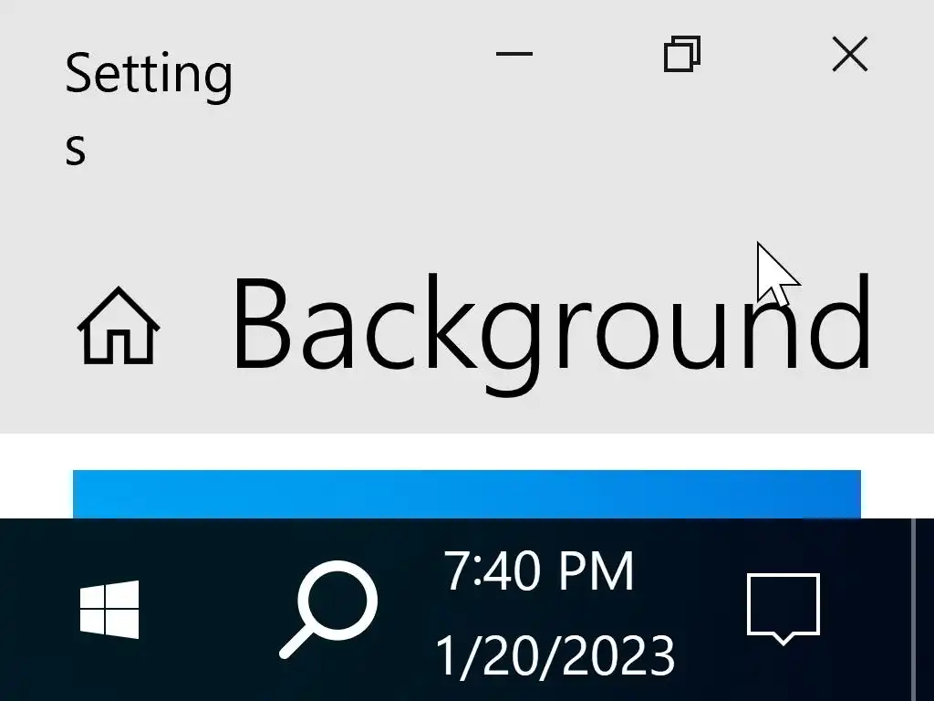Click the magnifying glass on taskbar
The width and height of the screenshot is (934, 701).
coord(328,609)
